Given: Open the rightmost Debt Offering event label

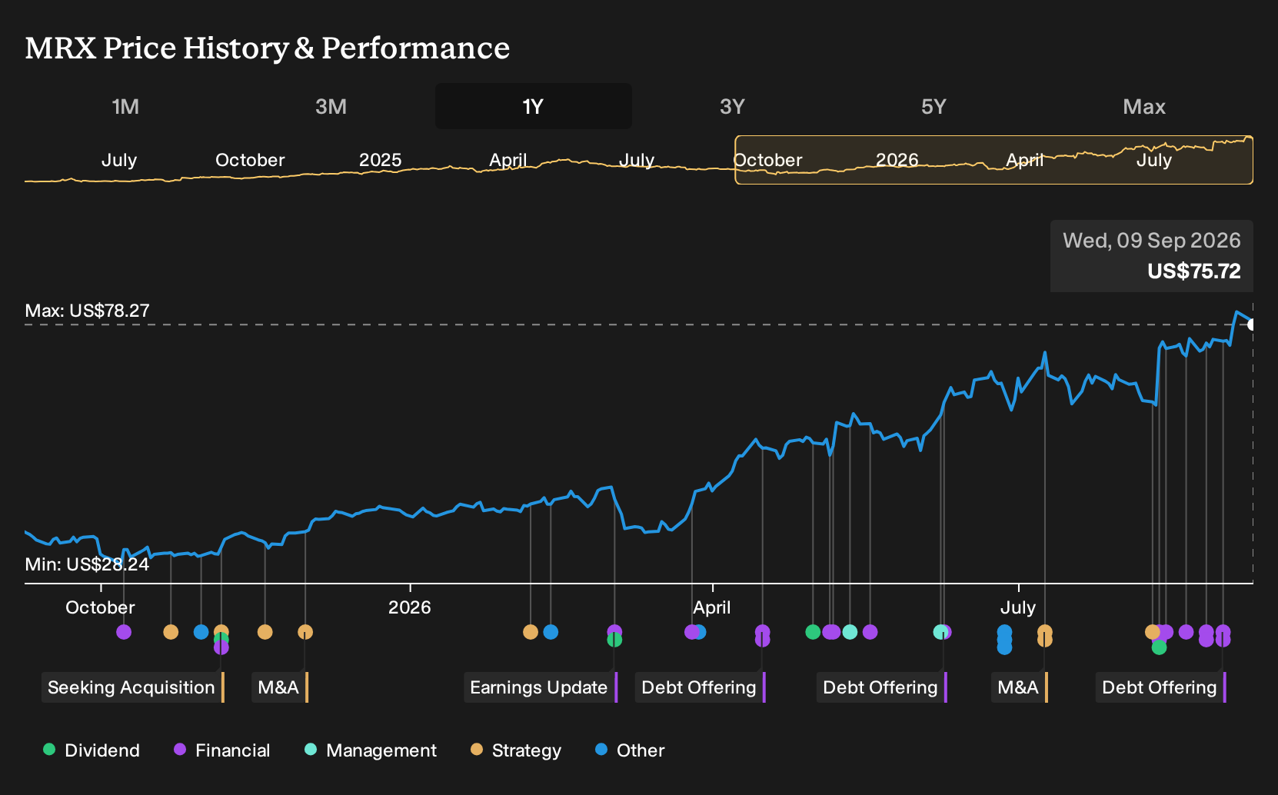Looking at the screenshot, I should (x=1161, y=687).
